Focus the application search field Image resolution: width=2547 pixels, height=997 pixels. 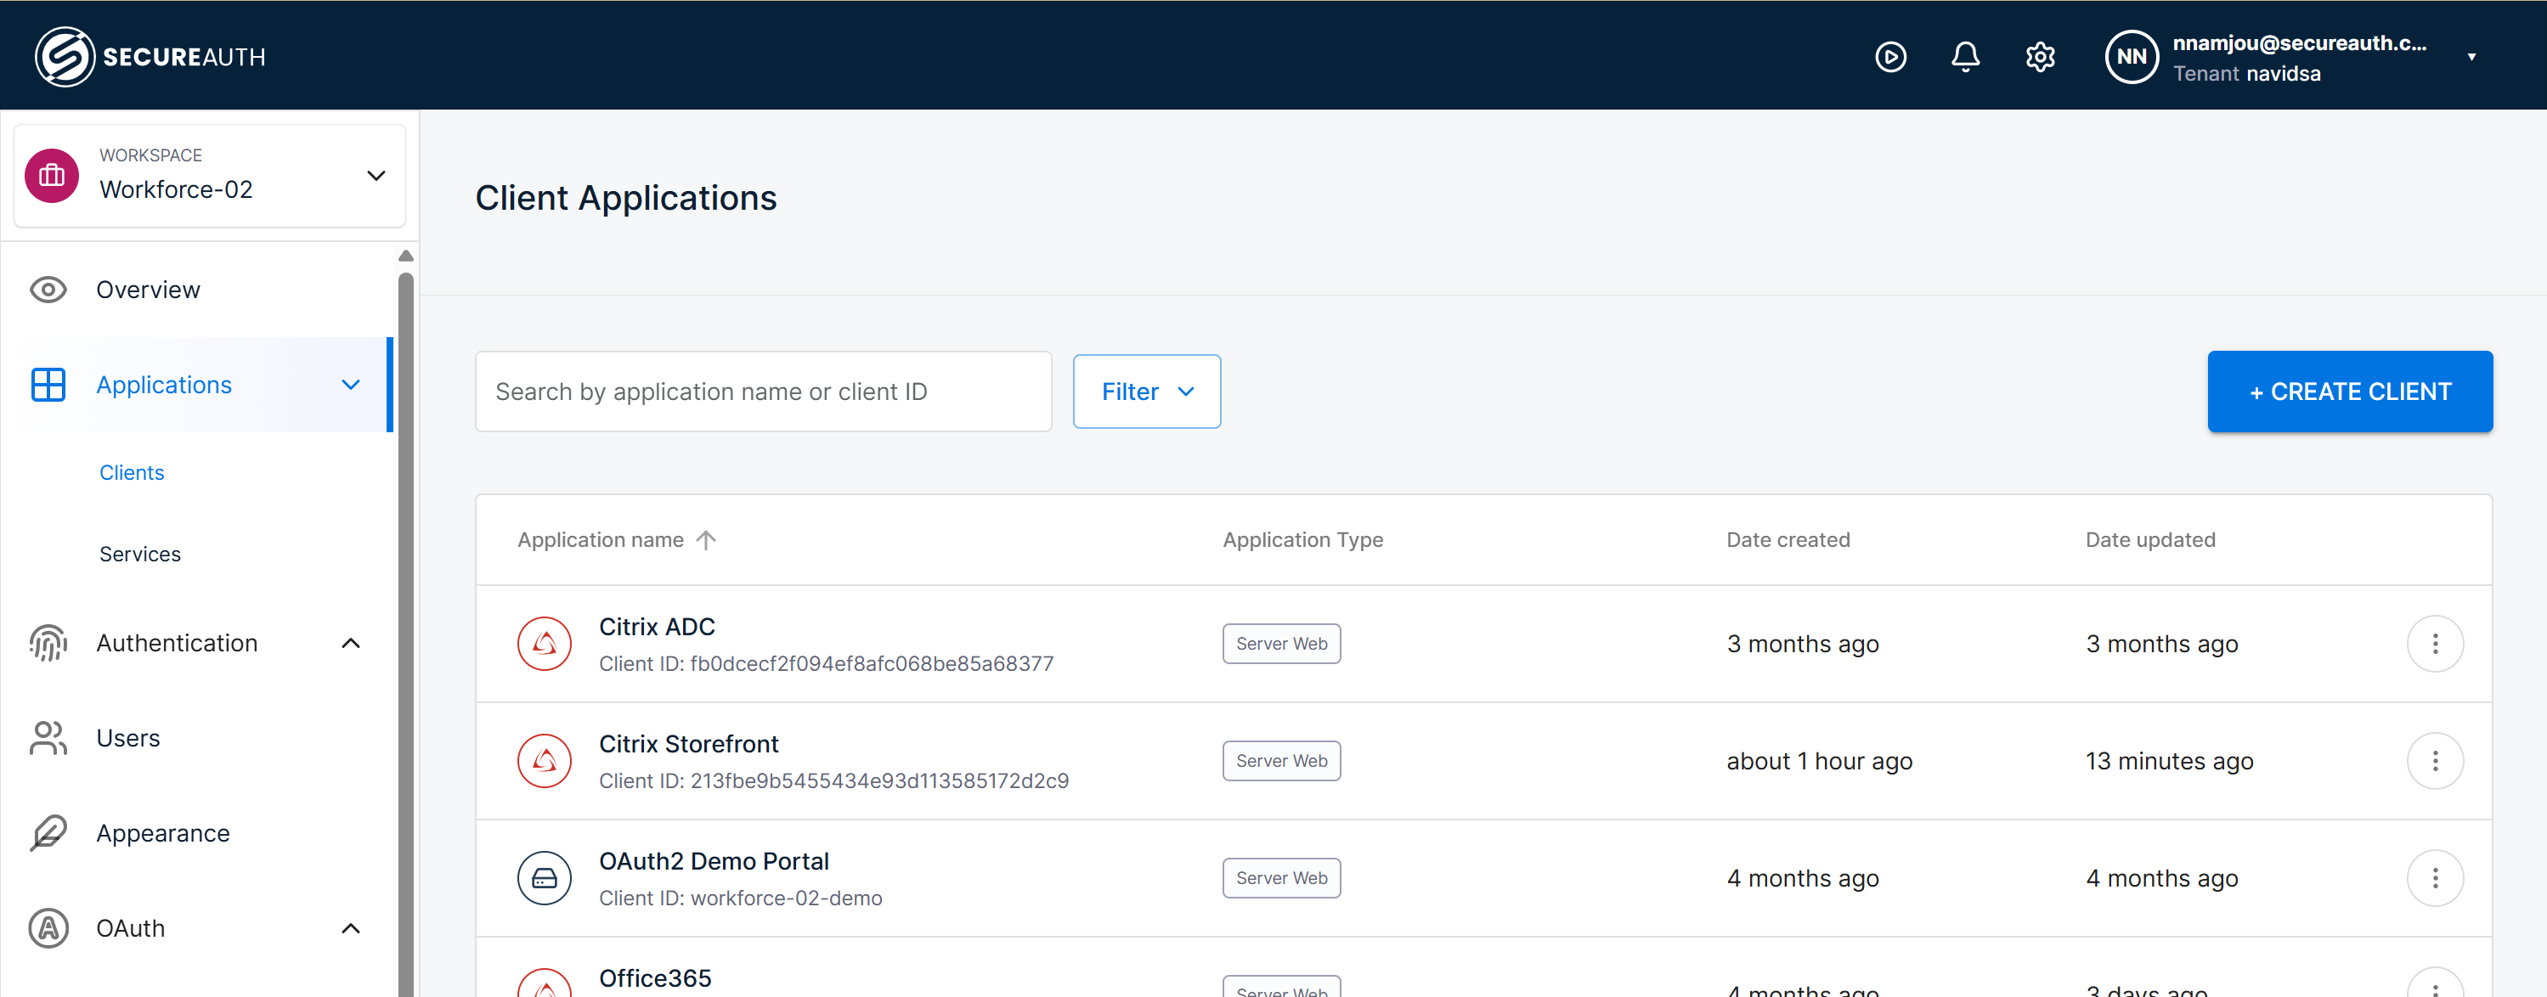762,391
